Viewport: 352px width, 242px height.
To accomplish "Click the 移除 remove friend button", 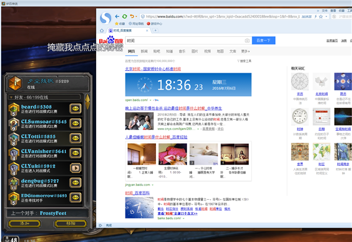I will click(70, 223).
